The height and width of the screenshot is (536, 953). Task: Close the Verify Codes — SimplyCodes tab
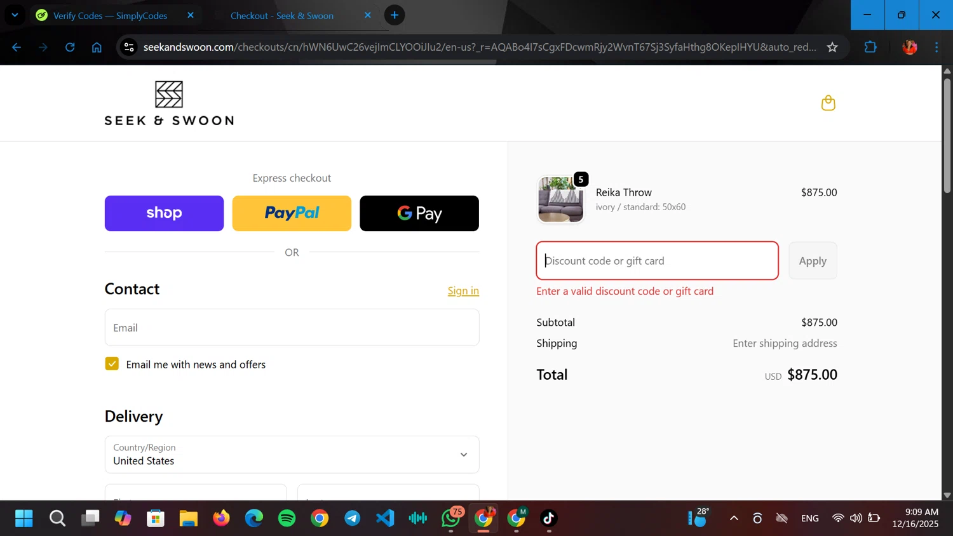point(191,15)
